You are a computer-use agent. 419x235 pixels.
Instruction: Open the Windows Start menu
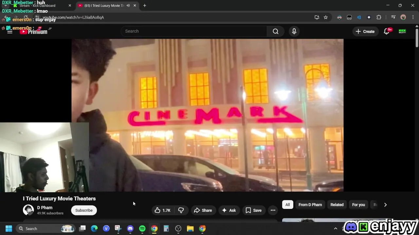pyautogui.click(x=9, y=228)
